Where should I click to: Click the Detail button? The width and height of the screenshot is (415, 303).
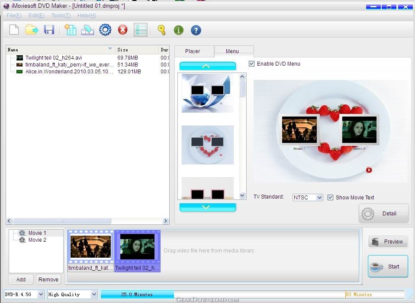click(x=384, y=214)
